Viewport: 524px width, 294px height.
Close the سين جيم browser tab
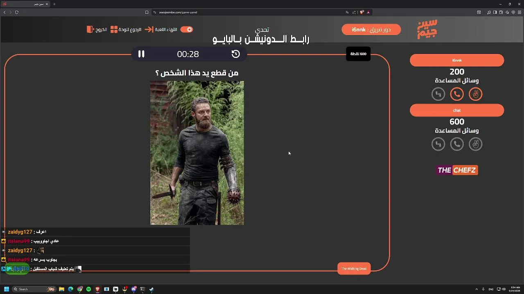47,4
